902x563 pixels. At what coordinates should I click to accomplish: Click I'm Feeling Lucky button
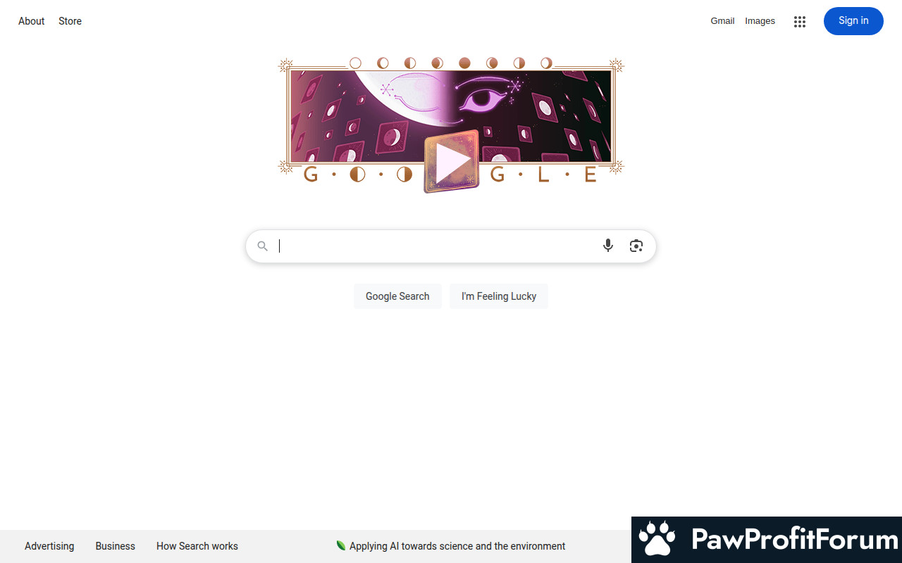(499, 296)
